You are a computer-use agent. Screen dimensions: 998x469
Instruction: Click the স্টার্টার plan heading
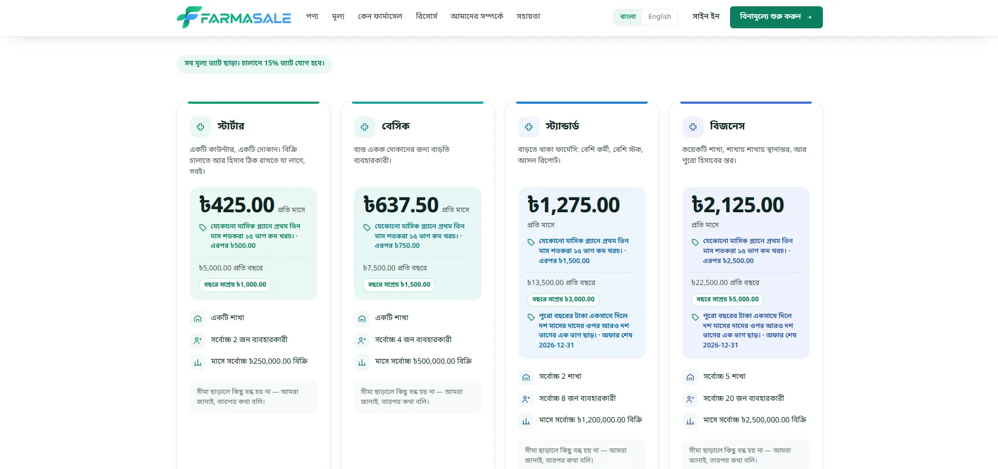coord(231,126)
